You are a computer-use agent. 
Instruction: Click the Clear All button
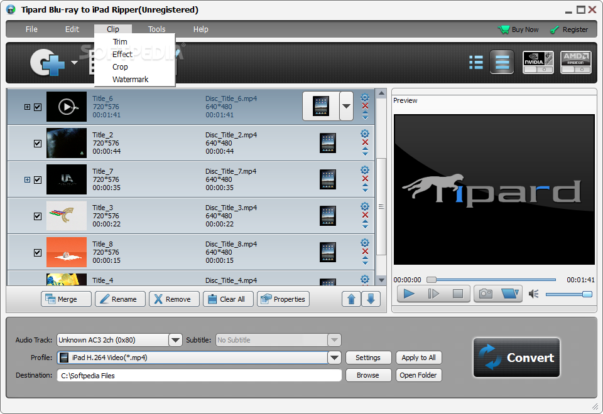[x=229, y=299]
